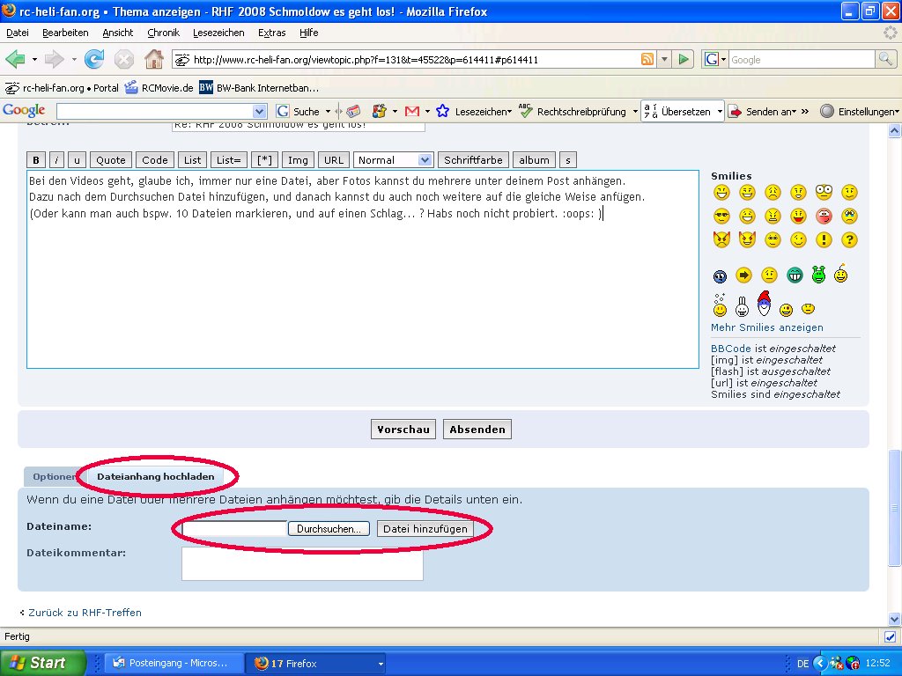Open Google Mail icon in Google toolbar

[x=412, y=112]
